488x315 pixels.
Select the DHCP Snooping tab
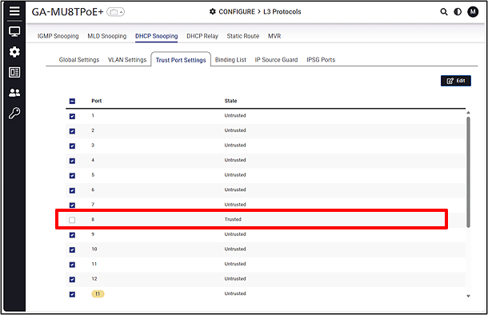tap(157, 36)
